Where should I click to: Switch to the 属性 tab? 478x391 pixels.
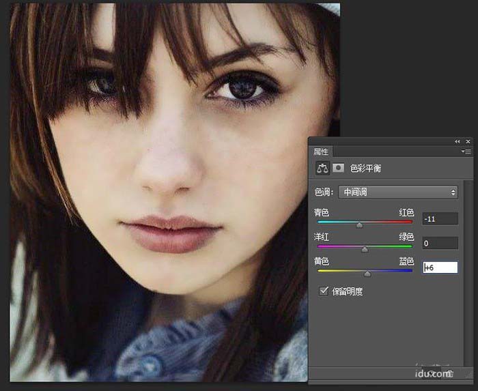pyautogui.click(x=321, y=151)
